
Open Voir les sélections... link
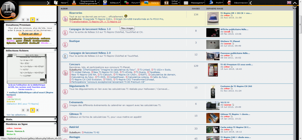tap(17, 115)
